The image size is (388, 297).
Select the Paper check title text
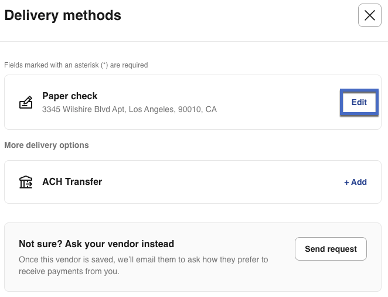(70, 96)
